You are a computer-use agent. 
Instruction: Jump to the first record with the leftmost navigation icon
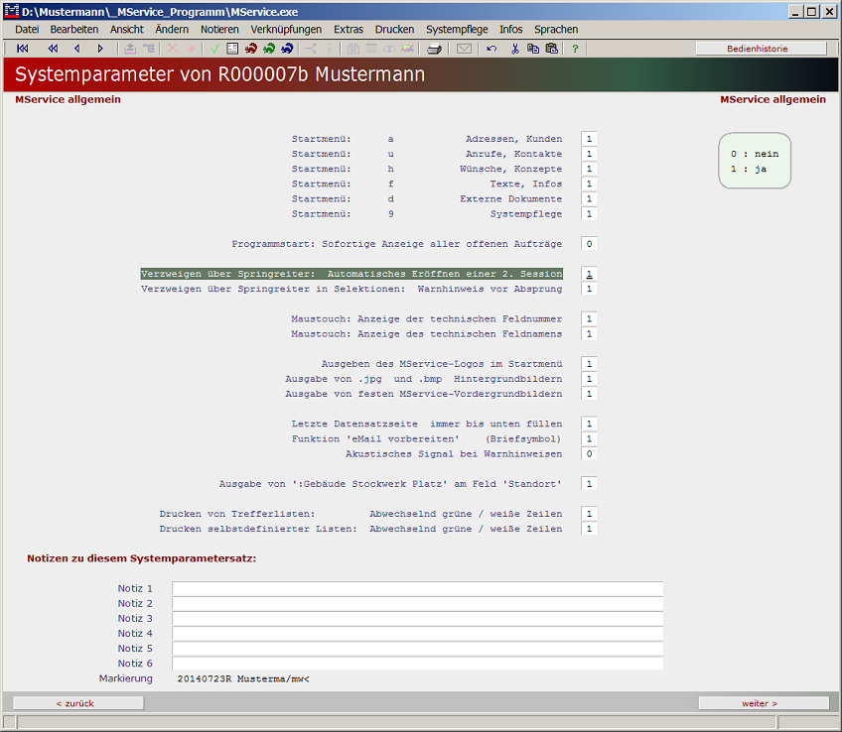(x=23, y=48)
